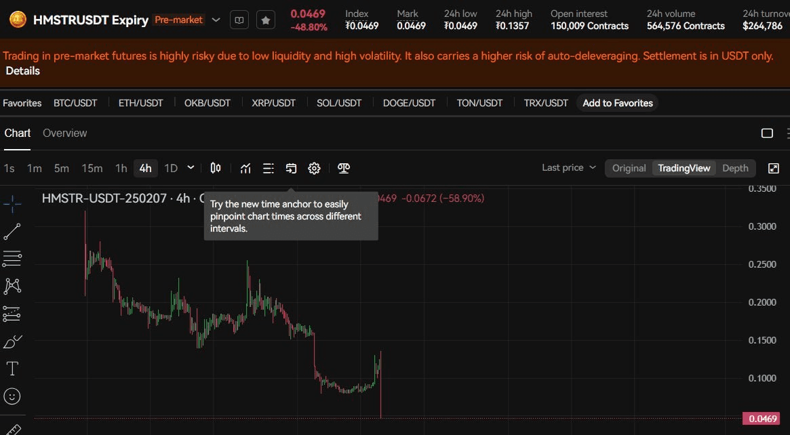
Task: Open chart settings gear icon
Action: coord(315,168)
